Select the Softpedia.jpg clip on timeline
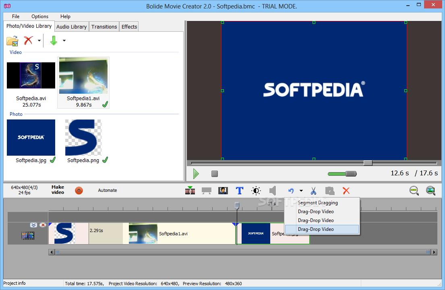 pos(273,233)
